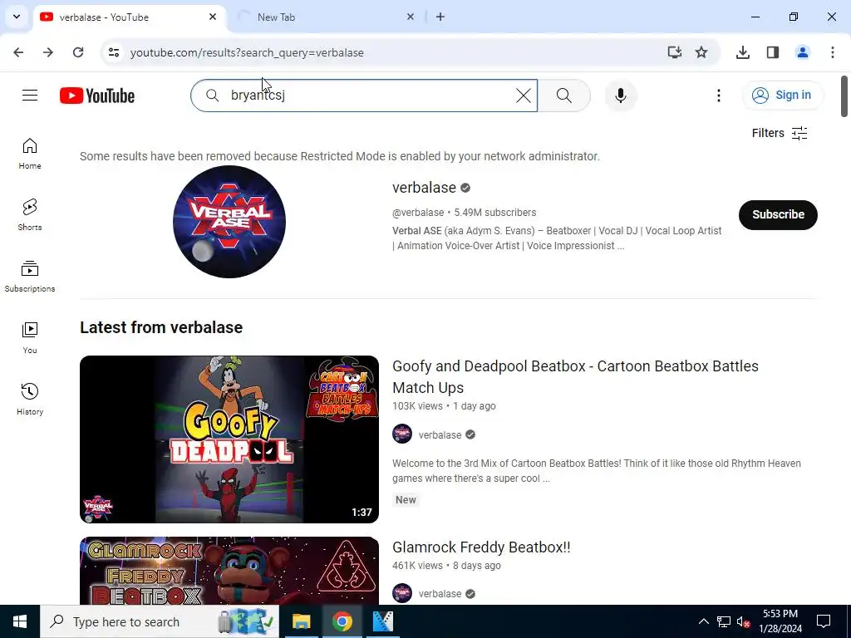Select '103K views' text
Viewport: 851px width, 638px height.
tap(417, 405)
